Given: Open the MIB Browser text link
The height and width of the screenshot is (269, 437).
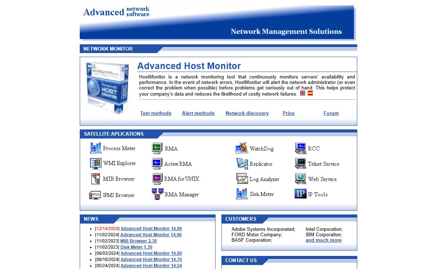Looking at the screenshot, I should 119,179.
